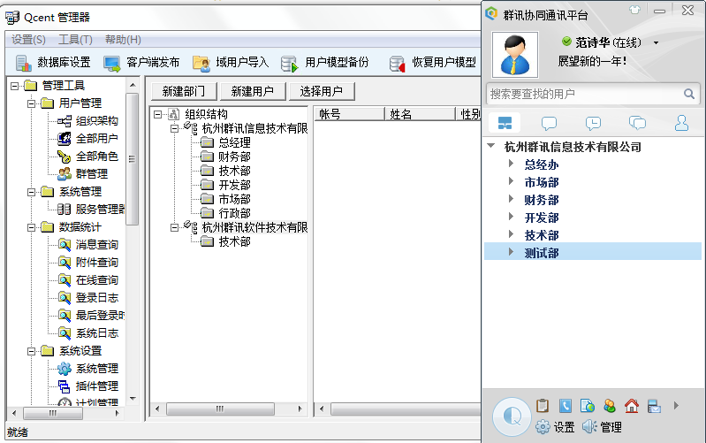
Task: Open 全部角色 key icon item
Action: 65,156
